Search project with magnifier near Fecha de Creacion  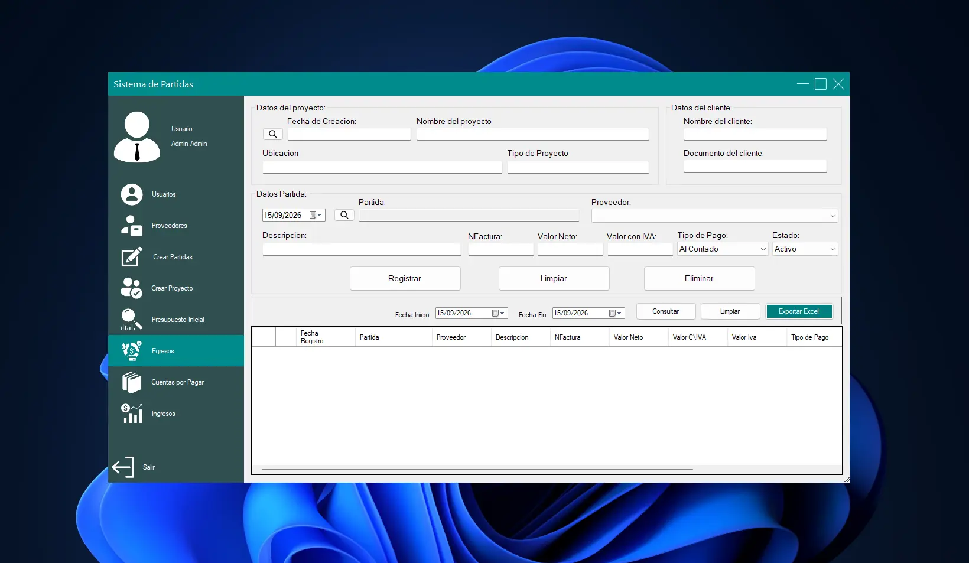click(x=273, y=134)
